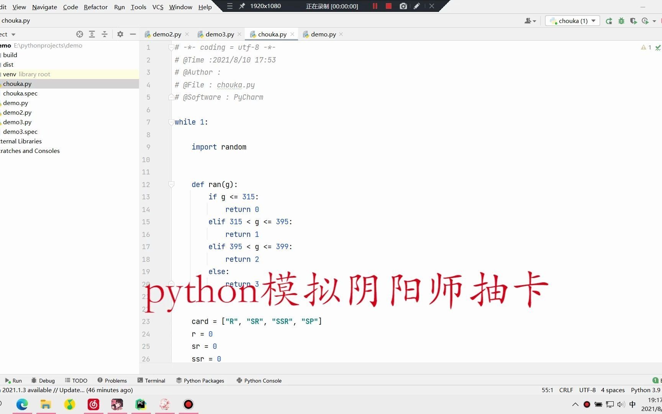Open the Refactor menu
The image size is (662, 414).
click(95, 7)
